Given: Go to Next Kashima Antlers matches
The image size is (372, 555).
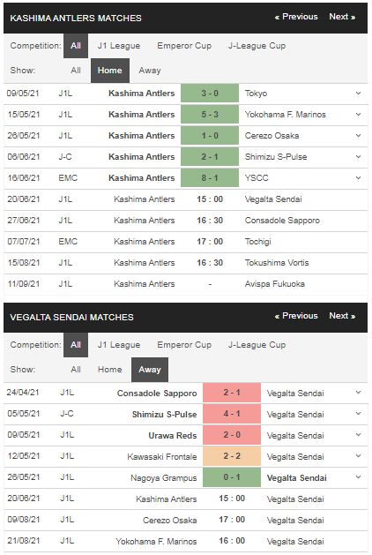Looking at the screenshot, I should [x=342, y=17].
